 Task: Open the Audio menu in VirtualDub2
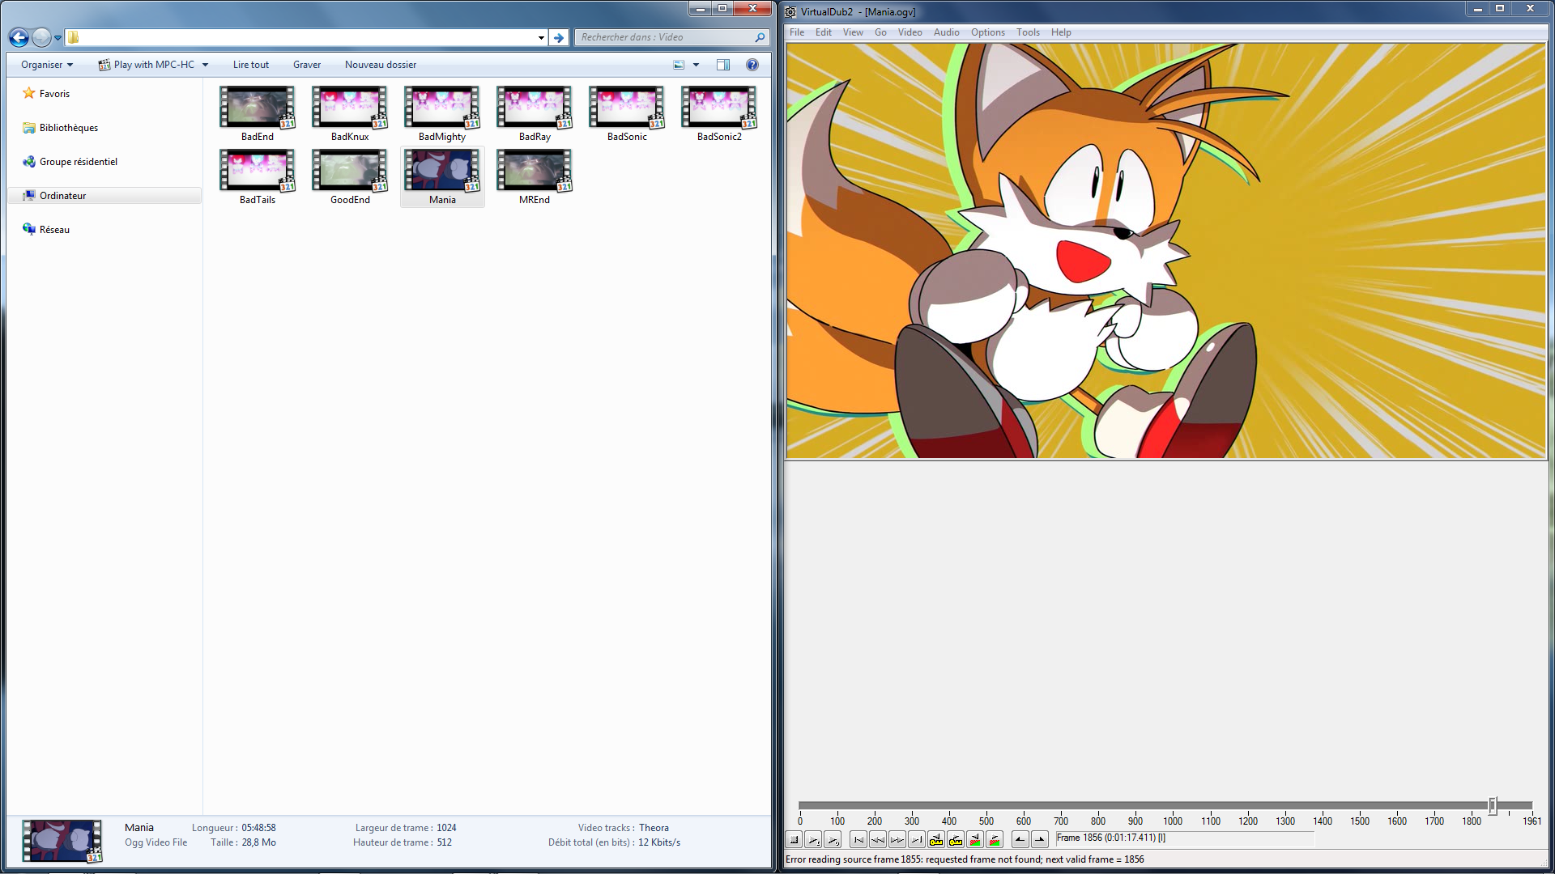point(946,32)
